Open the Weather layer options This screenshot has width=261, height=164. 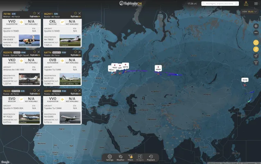click(120, 158)
